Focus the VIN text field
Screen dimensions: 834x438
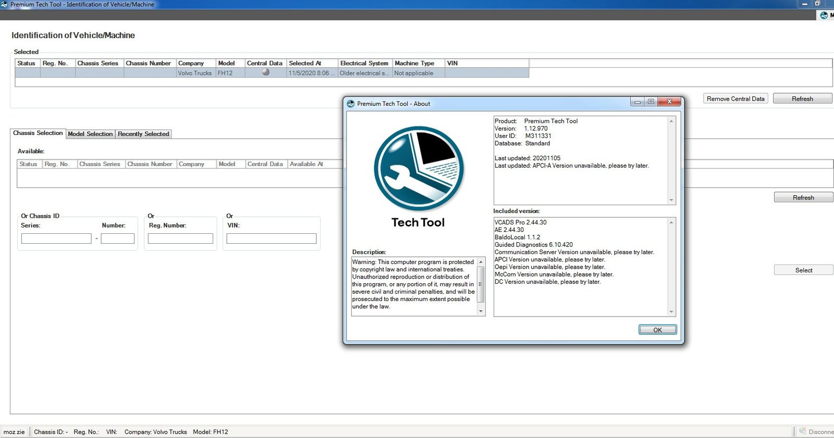coord(271,239)
